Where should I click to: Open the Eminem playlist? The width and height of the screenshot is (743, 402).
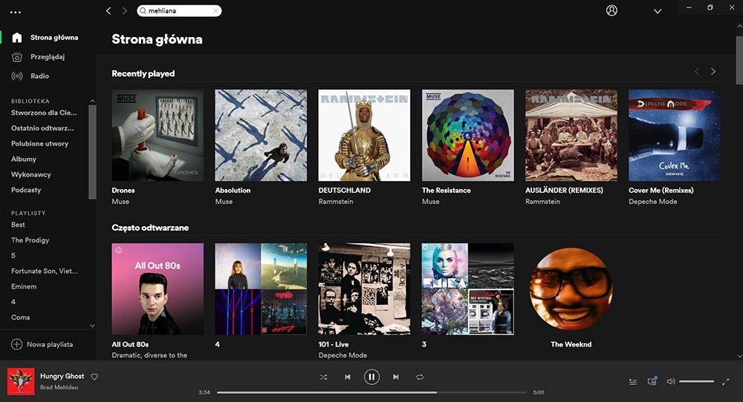24,286
